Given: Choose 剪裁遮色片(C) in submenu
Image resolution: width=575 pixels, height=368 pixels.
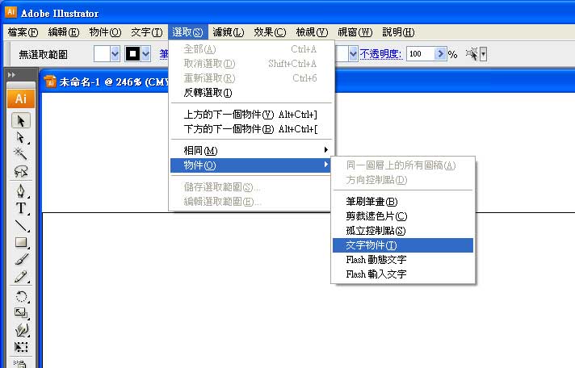Looking at the screenshot, I should 403,216.
